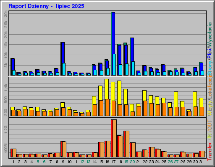Click the 1,4k axis label
The width and height of the screenshot is (215, 167).
pyautogui.click(x=6, y=88)
